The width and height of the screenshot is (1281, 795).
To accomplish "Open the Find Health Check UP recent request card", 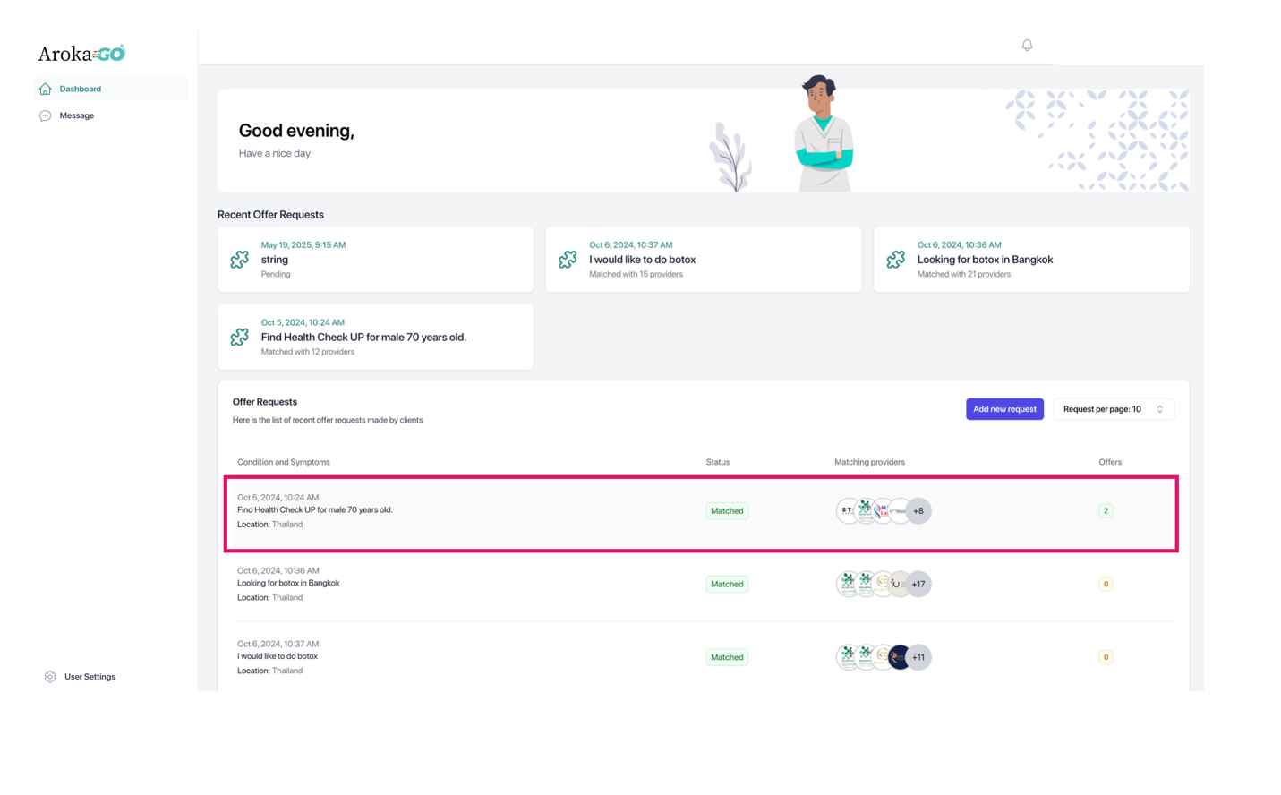I will [x=375, y=337].
